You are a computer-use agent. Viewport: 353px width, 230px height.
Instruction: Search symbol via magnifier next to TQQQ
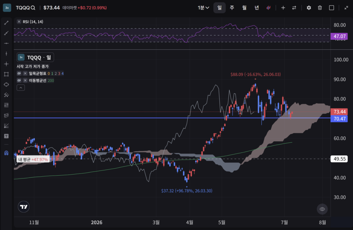33,8
